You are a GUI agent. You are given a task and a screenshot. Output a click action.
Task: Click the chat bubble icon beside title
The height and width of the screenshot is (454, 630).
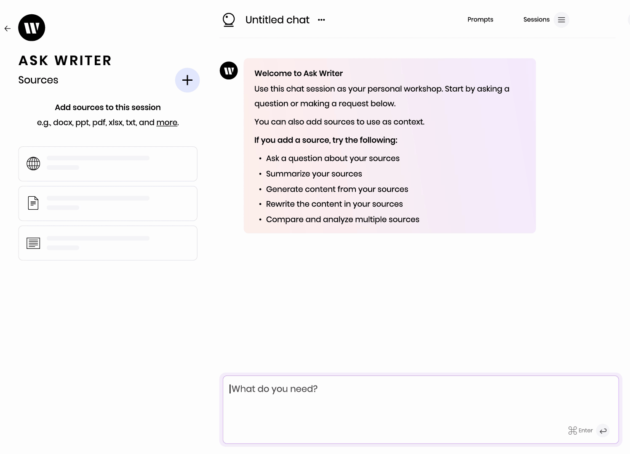229,20
